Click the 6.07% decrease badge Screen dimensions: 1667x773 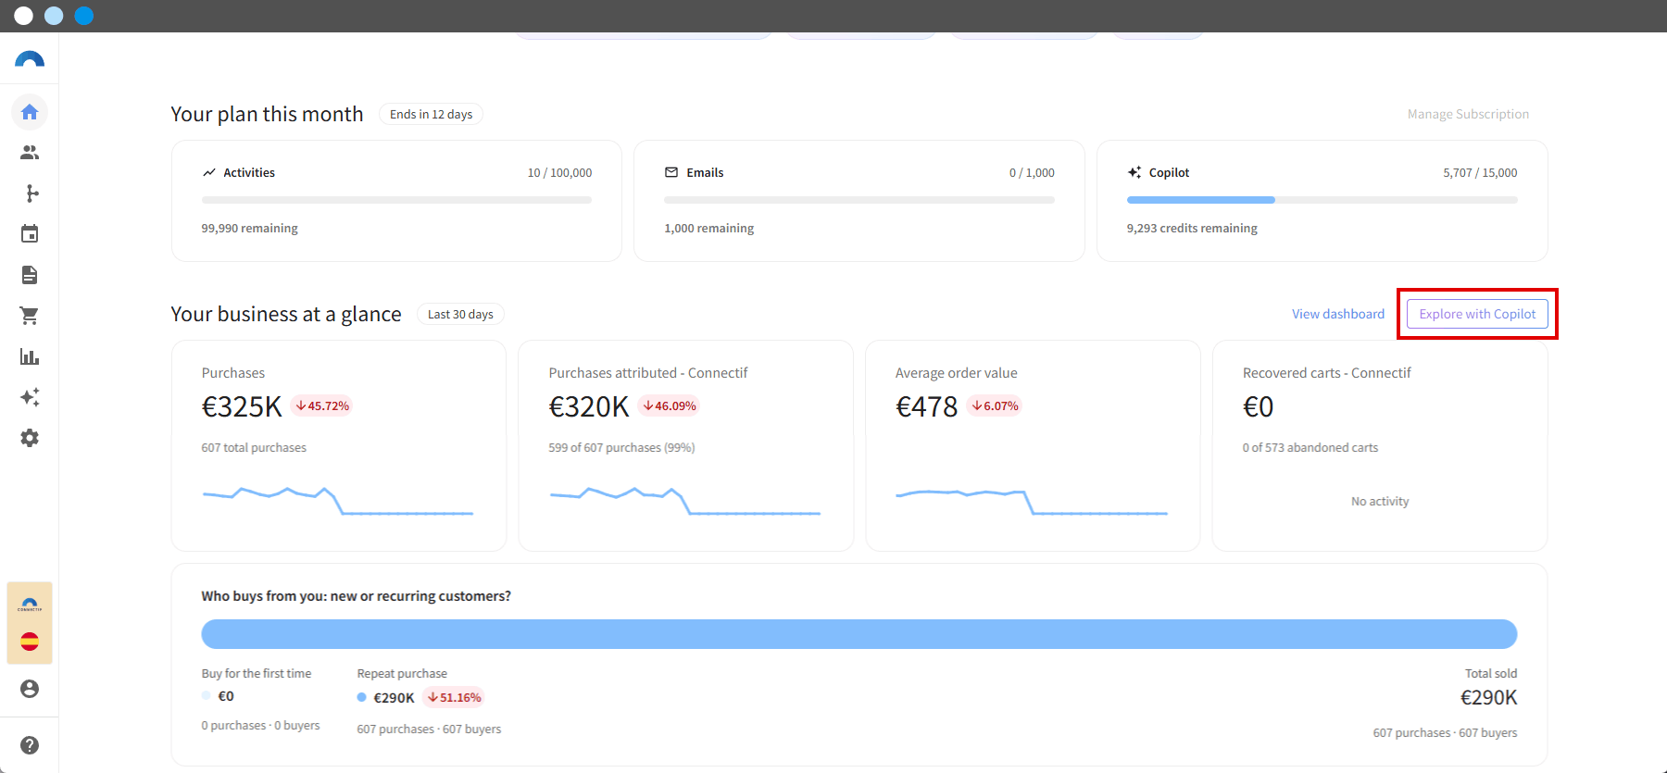(995, 406)
